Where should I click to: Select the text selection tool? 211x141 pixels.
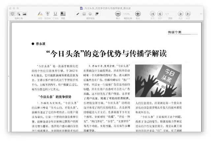pyautogui.click(x=18, y=14)
